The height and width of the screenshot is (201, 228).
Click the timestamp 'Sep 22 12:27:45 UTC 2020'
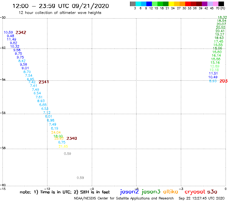(x=202, y=198)
